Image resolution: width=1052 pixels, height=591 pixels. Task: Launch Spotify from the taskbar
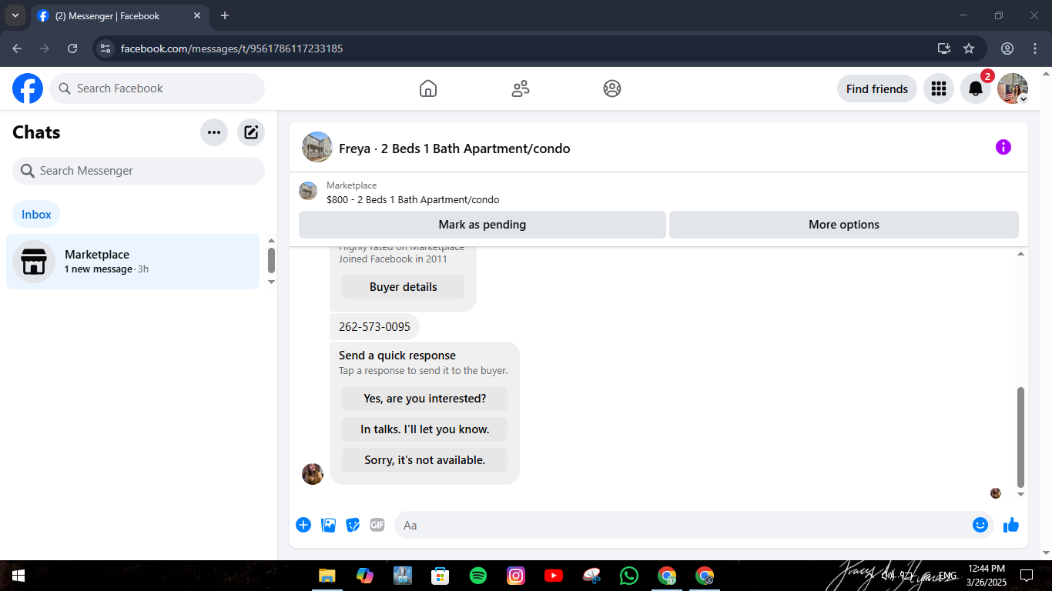point(478,576)
